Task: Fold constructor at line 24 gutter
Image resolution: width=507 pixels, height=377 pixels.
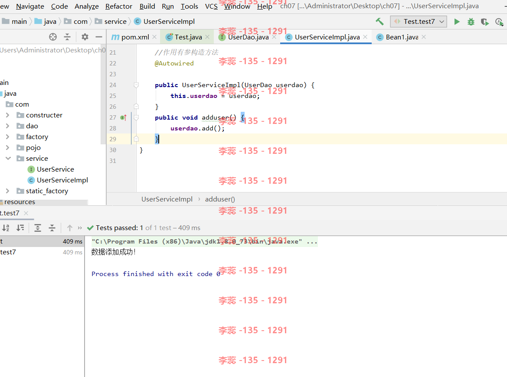Action: (x=136, y=85)
